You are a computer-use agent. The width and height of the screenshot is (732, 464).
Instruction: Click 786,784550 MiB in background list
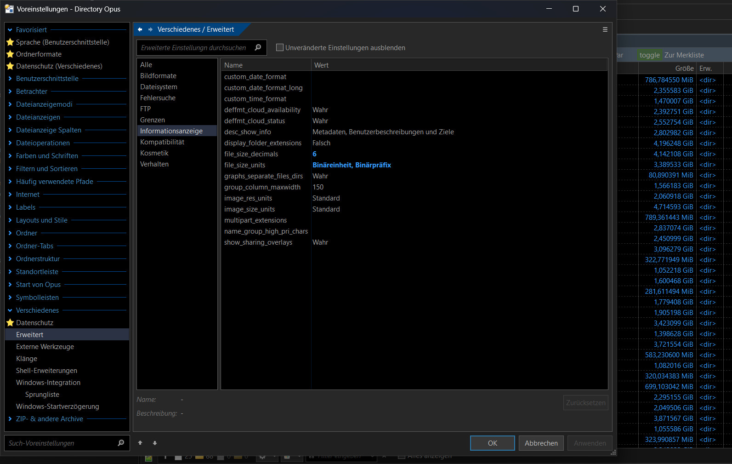click(x=669, y=80)
